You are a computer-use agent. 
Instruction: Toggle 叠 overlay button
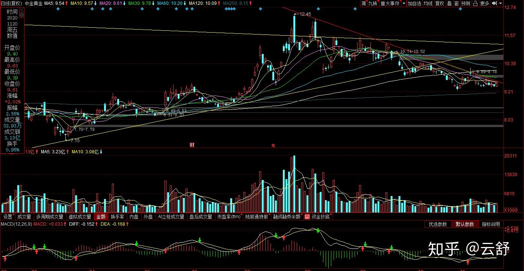tap(449, 3)
